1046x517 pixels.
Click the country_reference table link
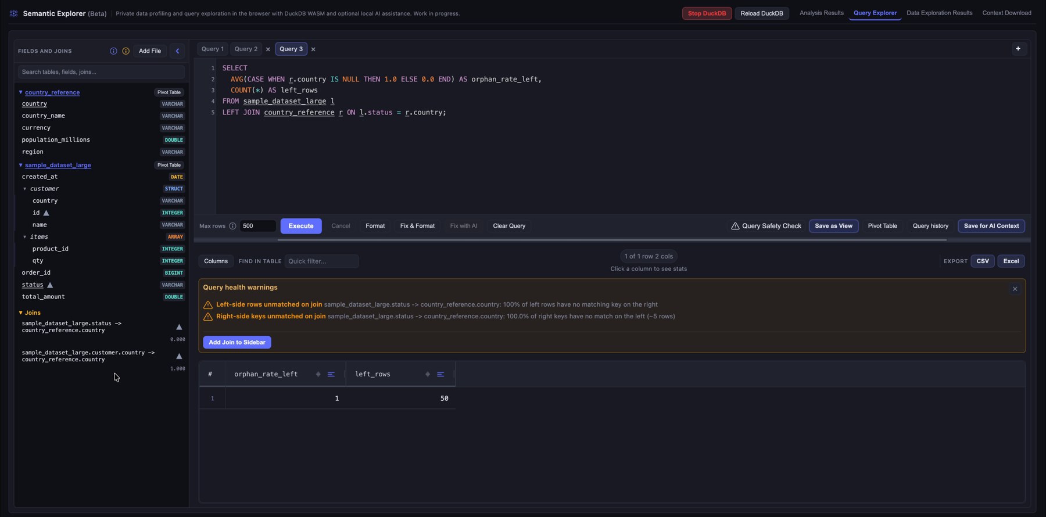pyautogui.click(x=52, y=92)
